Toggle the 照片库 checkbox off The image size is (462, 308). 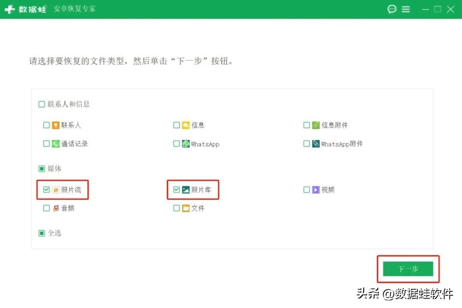coord(177,189)
